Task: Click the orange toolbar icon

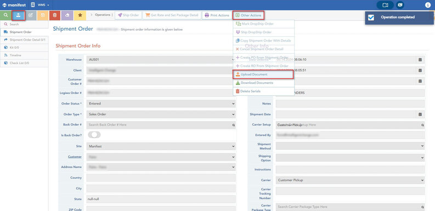Action: pyautogui.click(x=43, y=15)
